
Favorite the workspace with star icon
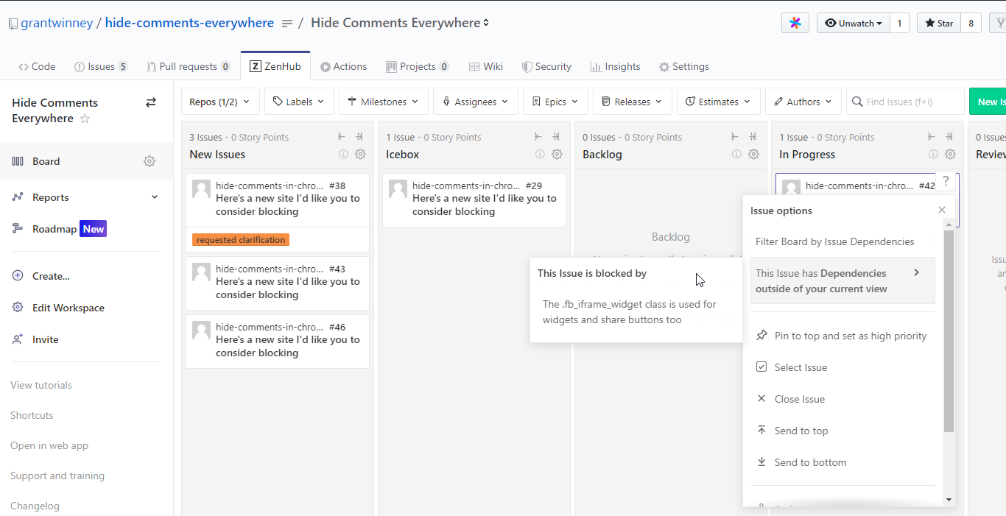pos(85,119)
